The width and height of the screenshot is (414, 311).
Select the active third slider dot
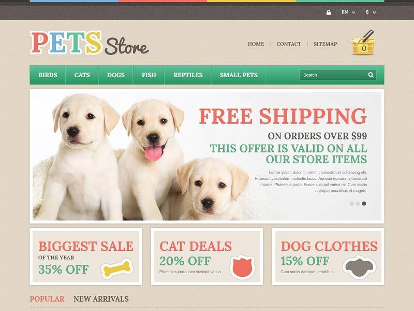364,203
